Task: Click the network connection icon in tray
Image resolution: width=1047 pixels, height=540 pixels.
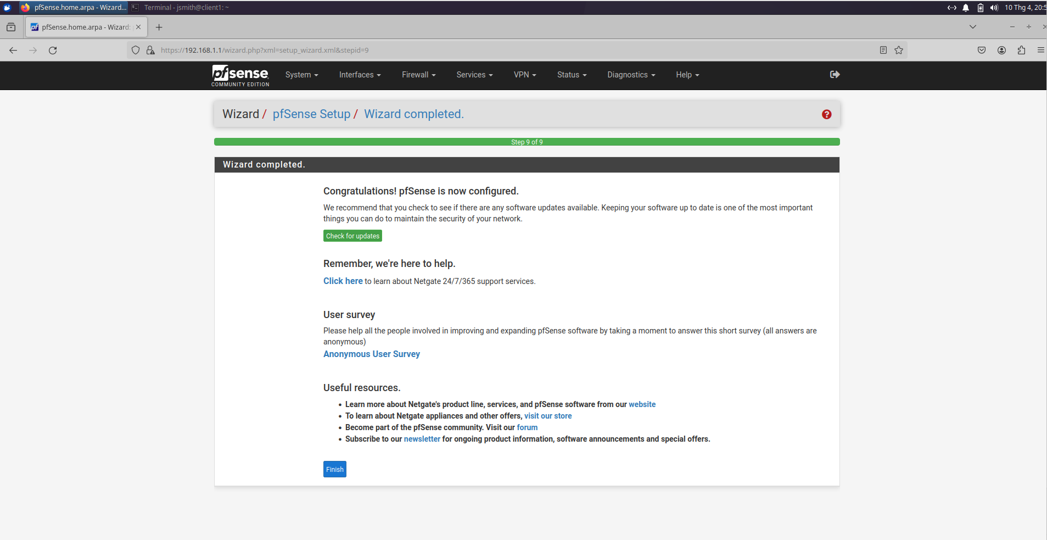Action: click(x=952, y=8)
